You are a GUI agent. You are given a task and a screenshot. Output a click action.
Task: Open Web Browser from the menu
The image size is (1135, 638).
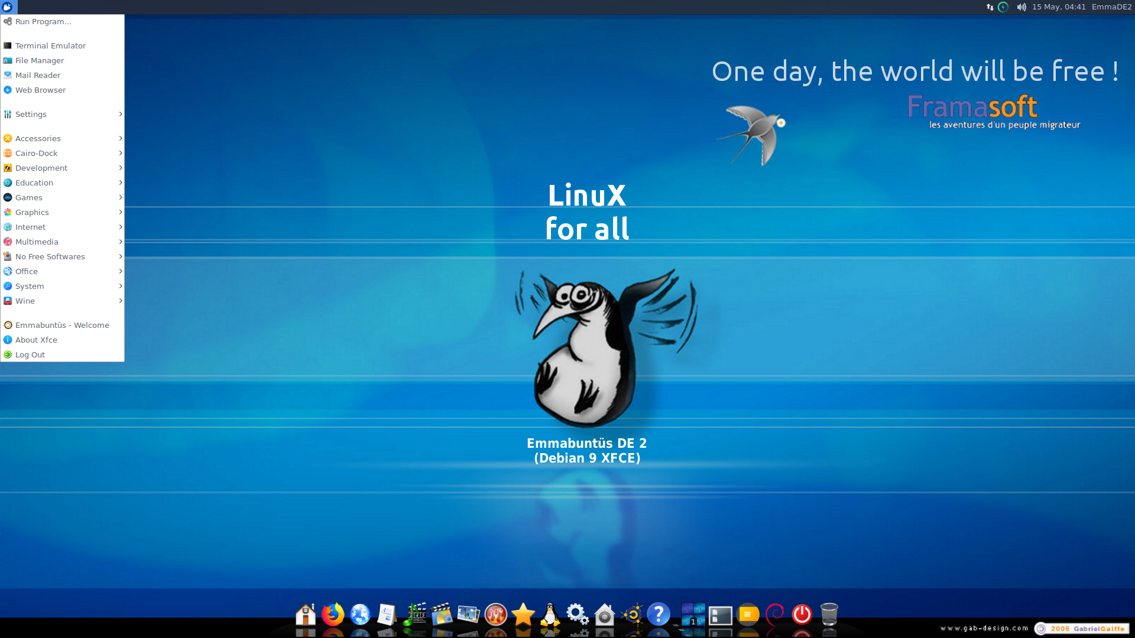coord(62,90)
